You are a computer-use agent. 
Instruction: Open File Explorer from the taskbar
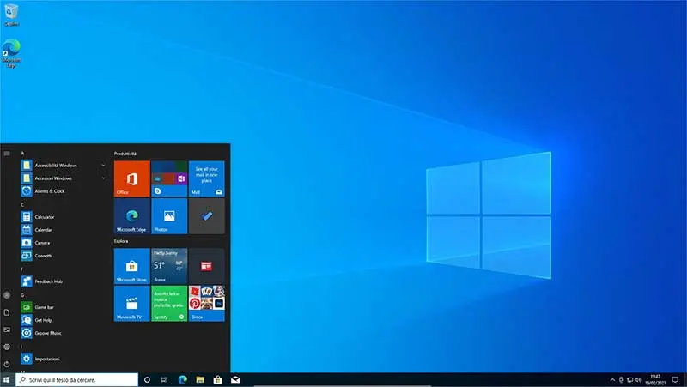pos(200,379)
